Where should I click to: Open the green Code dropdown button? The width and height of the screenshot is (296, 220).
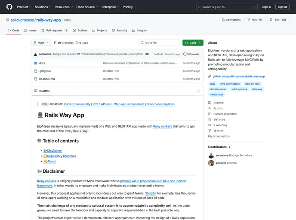(193, 43)
